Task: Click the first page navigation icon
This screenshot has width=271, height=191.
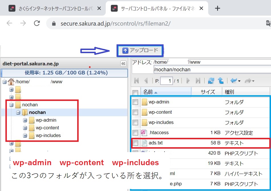Action: [136, 81]
